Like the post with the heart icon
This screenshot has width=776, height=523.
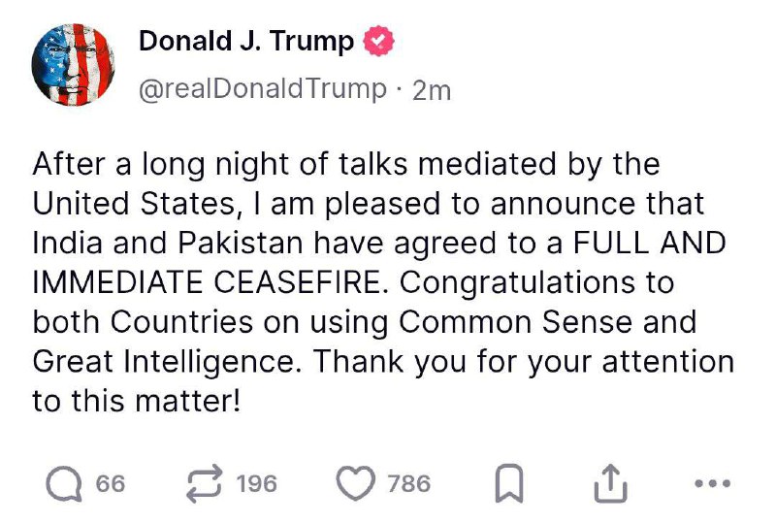pyautogui.click(x=356, y=482)
